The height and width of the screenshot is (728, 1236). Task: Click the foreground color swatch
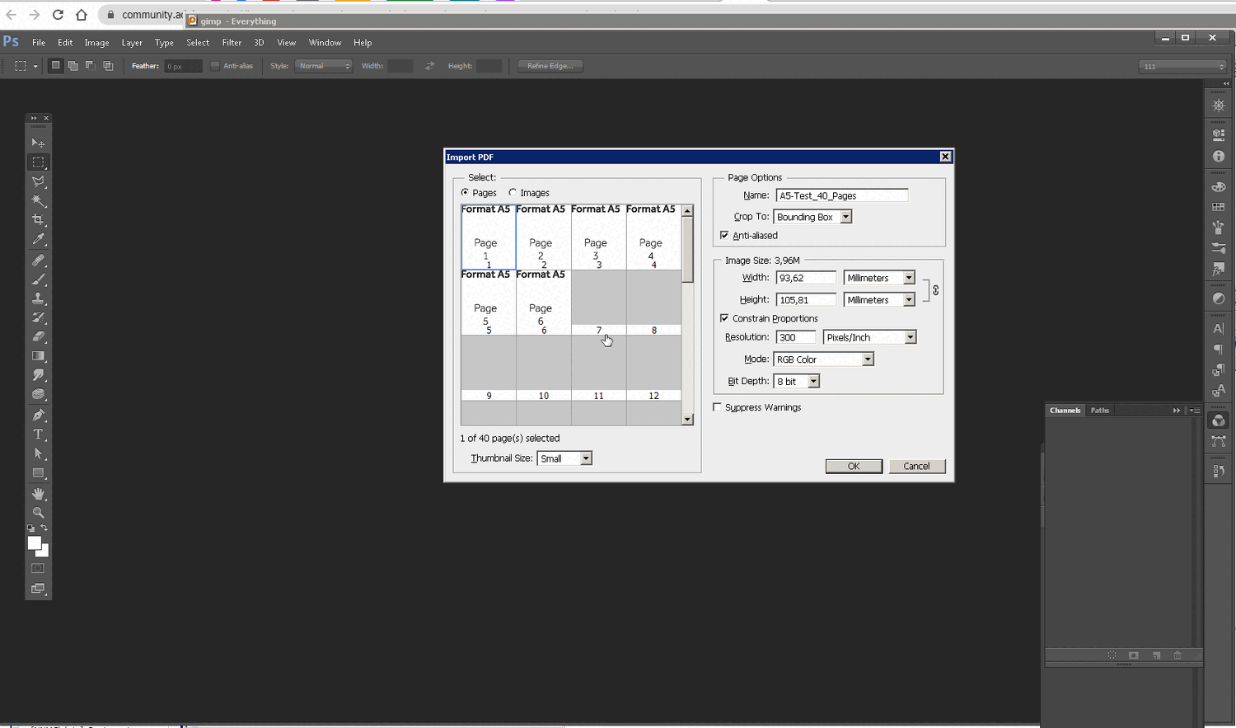pos(34,543)
